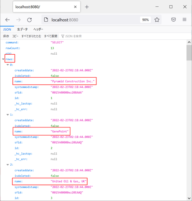Open the Firefox hamburger menu
Viewport: 192px width, 201px height.
click(184, 20)
